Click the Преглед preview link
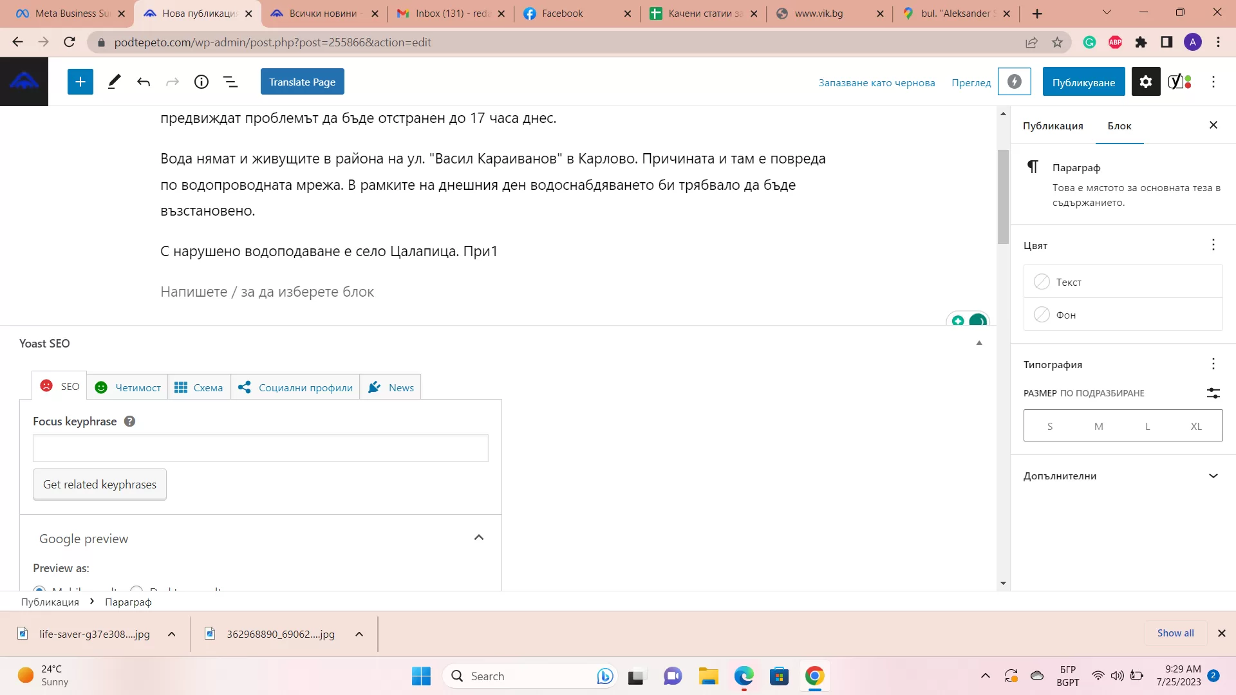The image size is (1236, 695). (971, 82)
